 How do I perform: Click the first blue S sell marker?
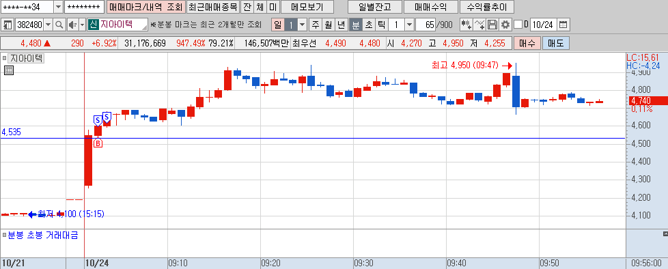pos(98,120)
